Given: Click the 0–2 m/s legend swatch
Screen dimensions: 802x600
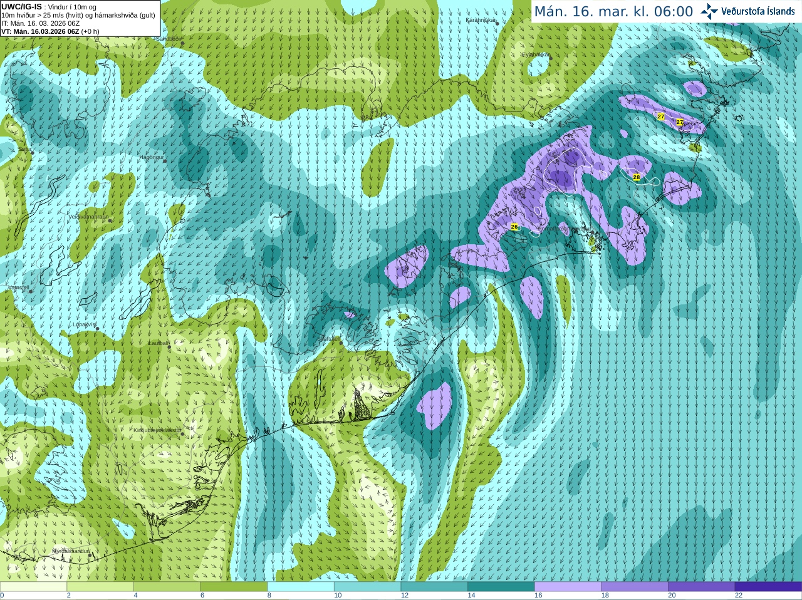Looking at the screenshot, I should click(33, 587).
